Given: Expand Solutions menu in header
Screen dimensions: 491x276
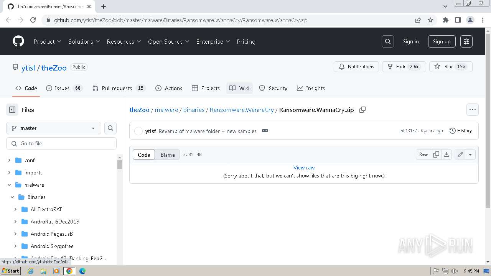Looking at the screenshot, I should click(84, 41).
